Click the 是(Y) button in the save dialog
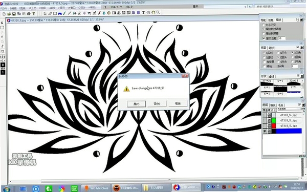 click(137, 104)
